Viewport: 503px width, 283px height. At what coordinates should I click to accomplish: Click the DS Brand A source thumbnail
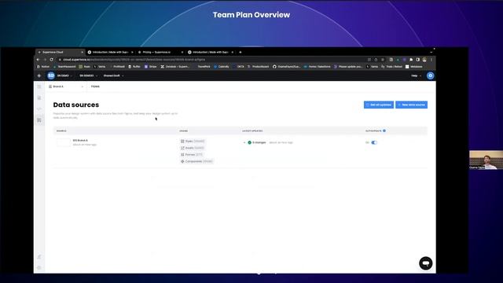click(x=64, y=142)
